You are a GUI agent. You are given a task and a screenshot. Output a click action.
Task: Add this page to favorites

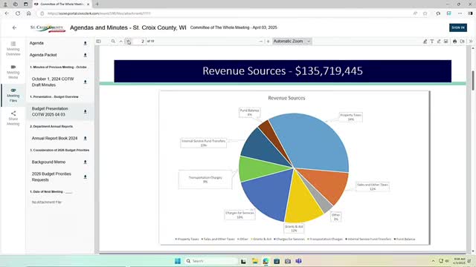coord(425,13)
